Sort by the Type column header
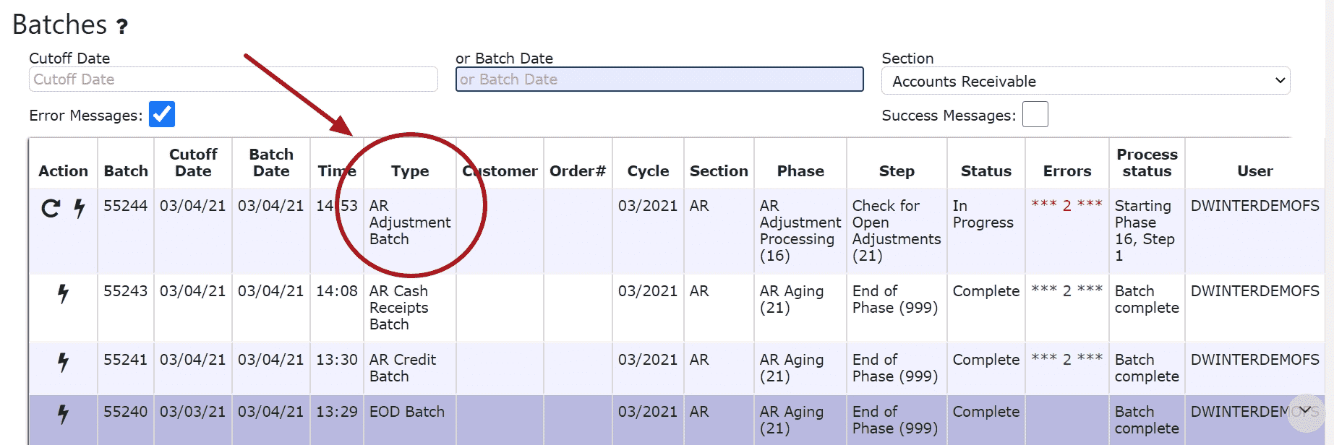Screen dimensions: 1334x445 (410, 171)
